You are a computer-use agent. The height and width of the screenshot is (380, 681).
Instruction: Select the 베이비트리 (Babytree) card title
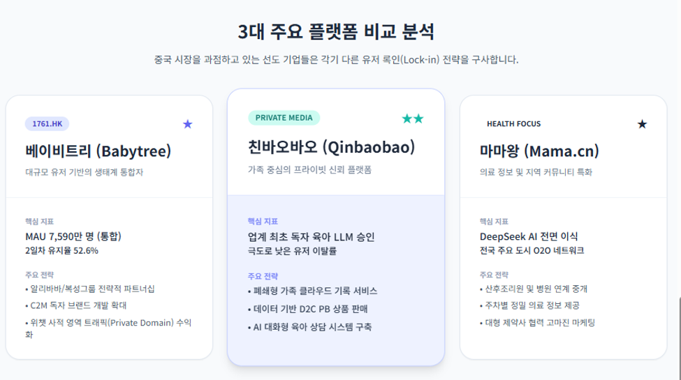pyautogui.click(x=98, y=151)
